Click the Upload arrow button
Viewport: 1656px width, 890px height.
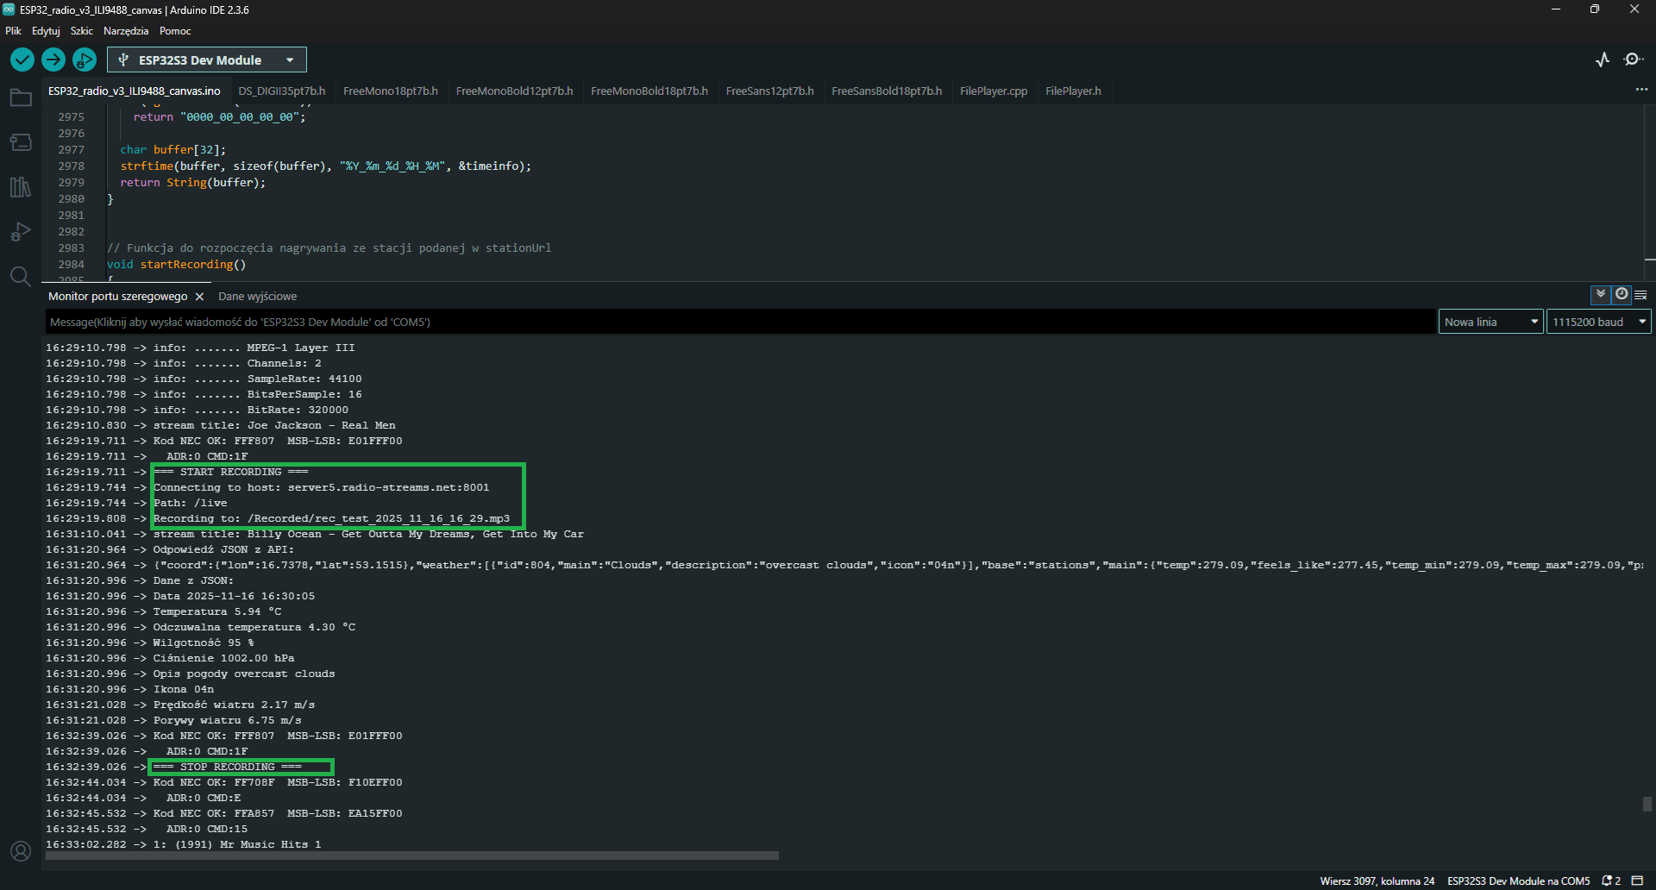pyautogui.click(x=53, y=60)
